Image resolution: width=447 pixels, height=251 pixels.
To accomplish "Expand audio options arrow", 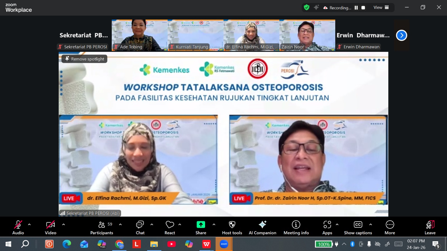I will click(29, 224).
